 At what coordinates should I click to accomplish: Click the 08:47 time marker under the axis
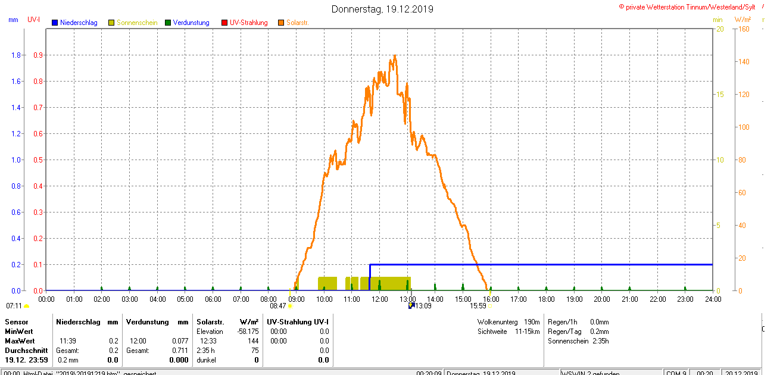(x=278, y=306)
